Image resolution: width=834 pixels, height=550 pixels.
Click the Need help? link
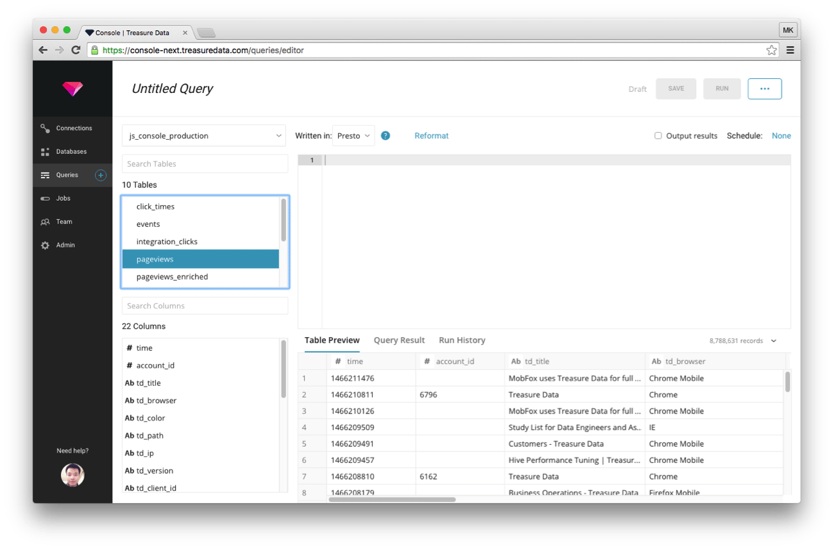[x=72, y=451]
